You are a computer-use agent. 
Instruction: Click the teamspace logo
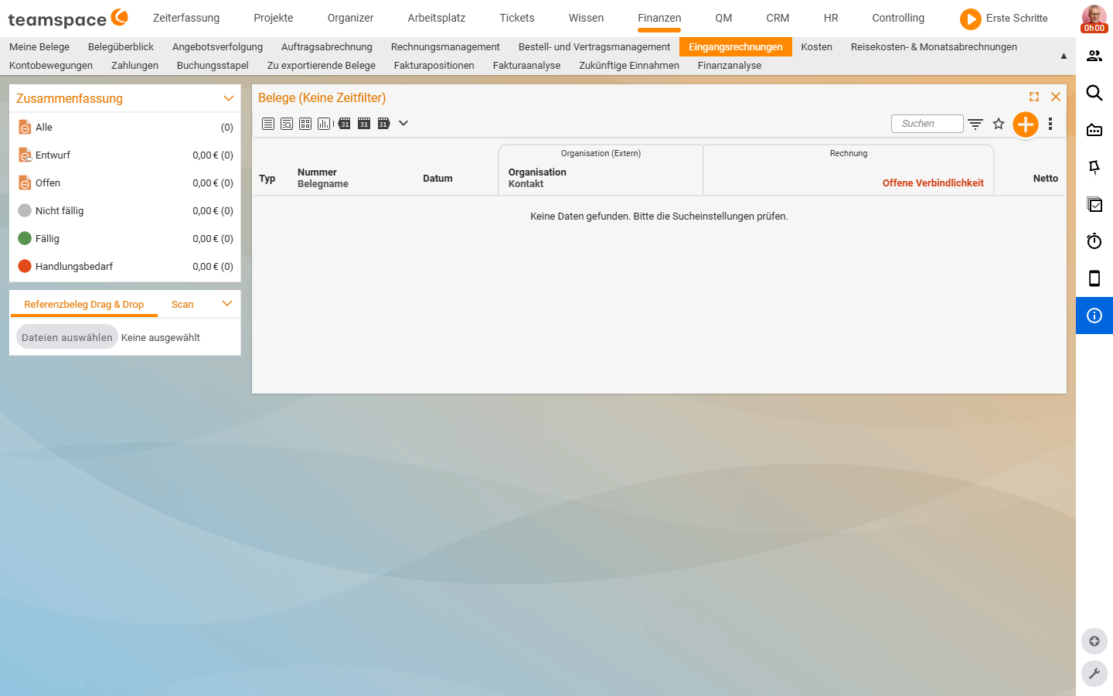click(x=68, y=19)
